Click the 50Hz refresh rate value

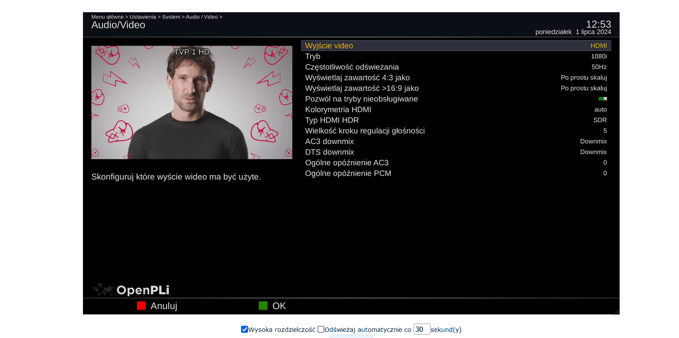coord(599,67)
